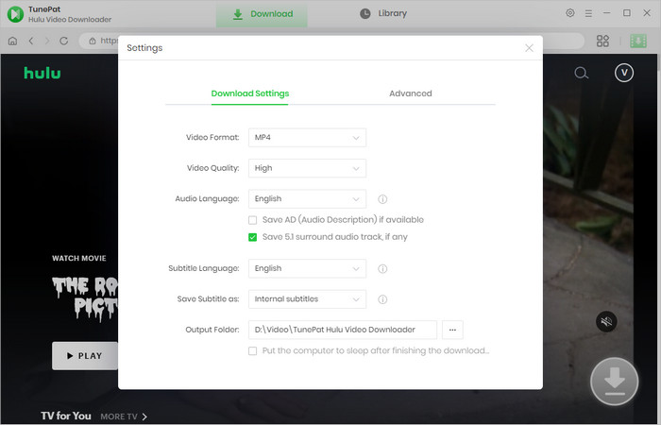Enable put computer to sleep checkbox

click(252, 350)
